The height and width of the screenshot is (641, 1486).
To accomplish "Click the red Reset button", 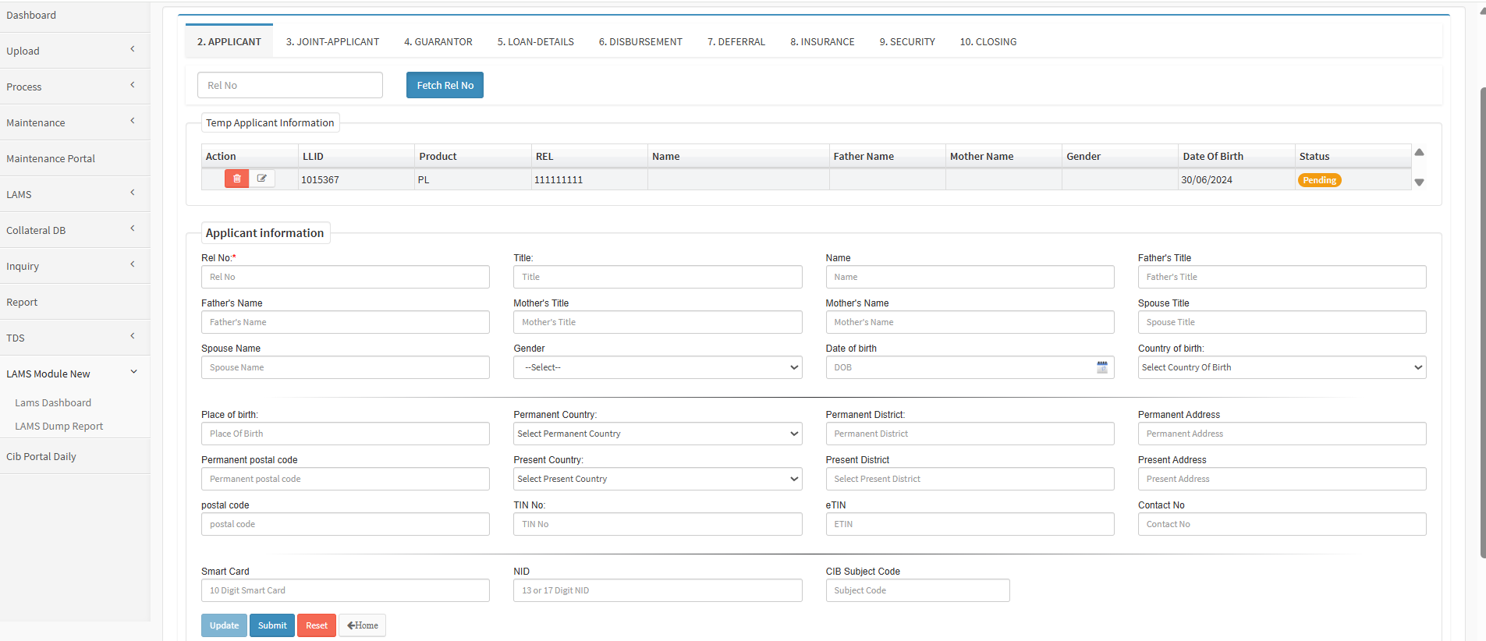I will [316, 625].
